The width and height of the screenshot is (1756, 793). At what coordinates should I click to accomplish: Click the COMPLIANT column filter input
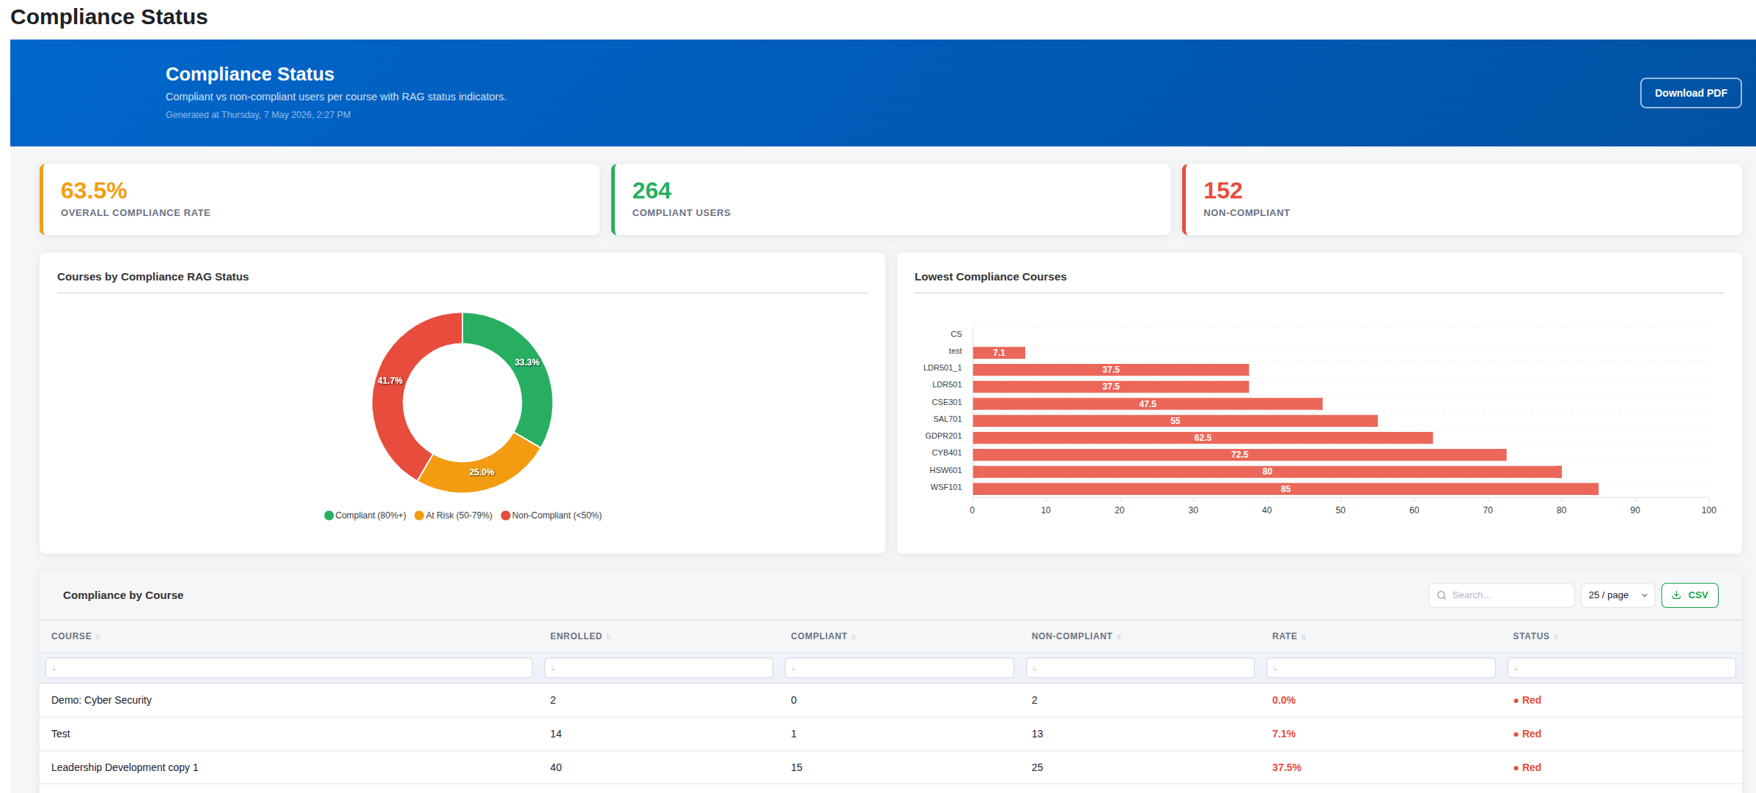(899, 668)
